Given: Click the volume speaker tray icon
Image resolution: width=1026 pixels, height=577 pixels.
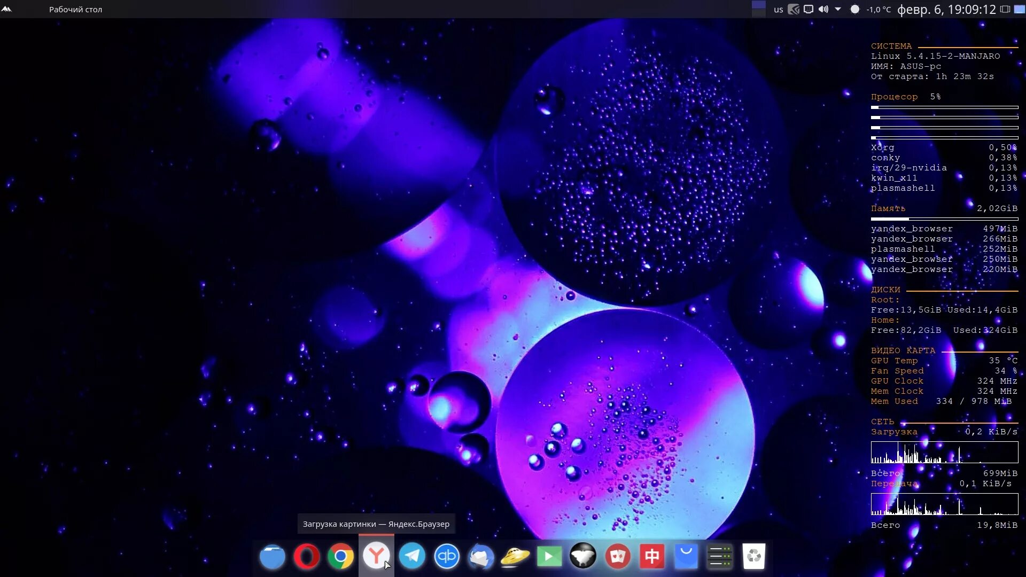Looking at the screenshot, I should tap(823, 10).
